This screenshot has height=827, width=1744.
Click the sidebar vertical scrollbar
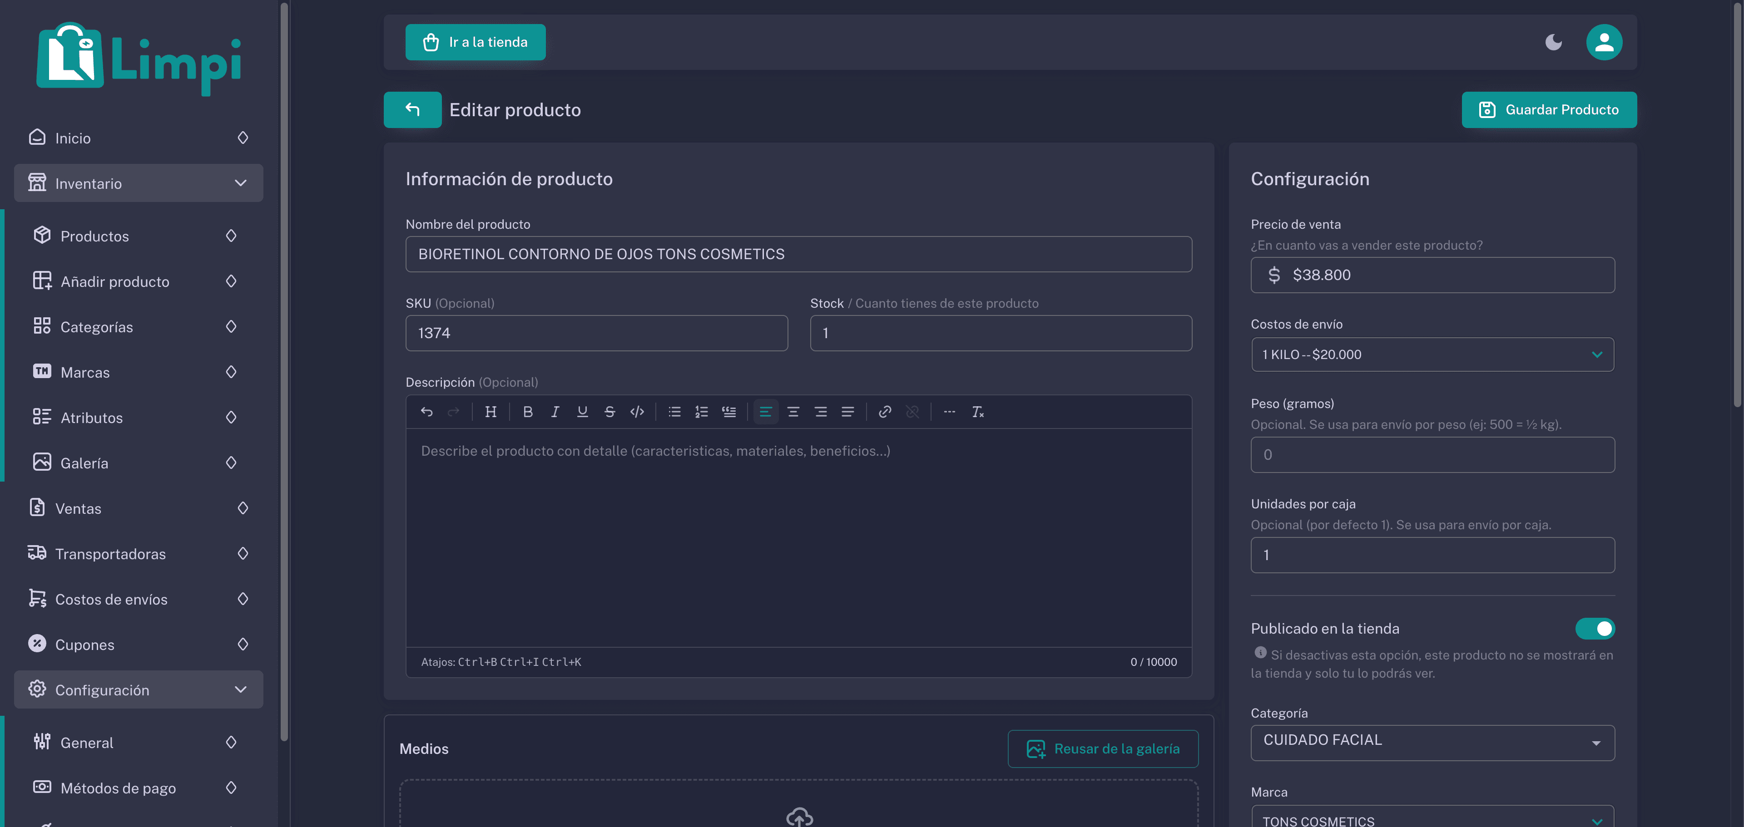point(284,372)
